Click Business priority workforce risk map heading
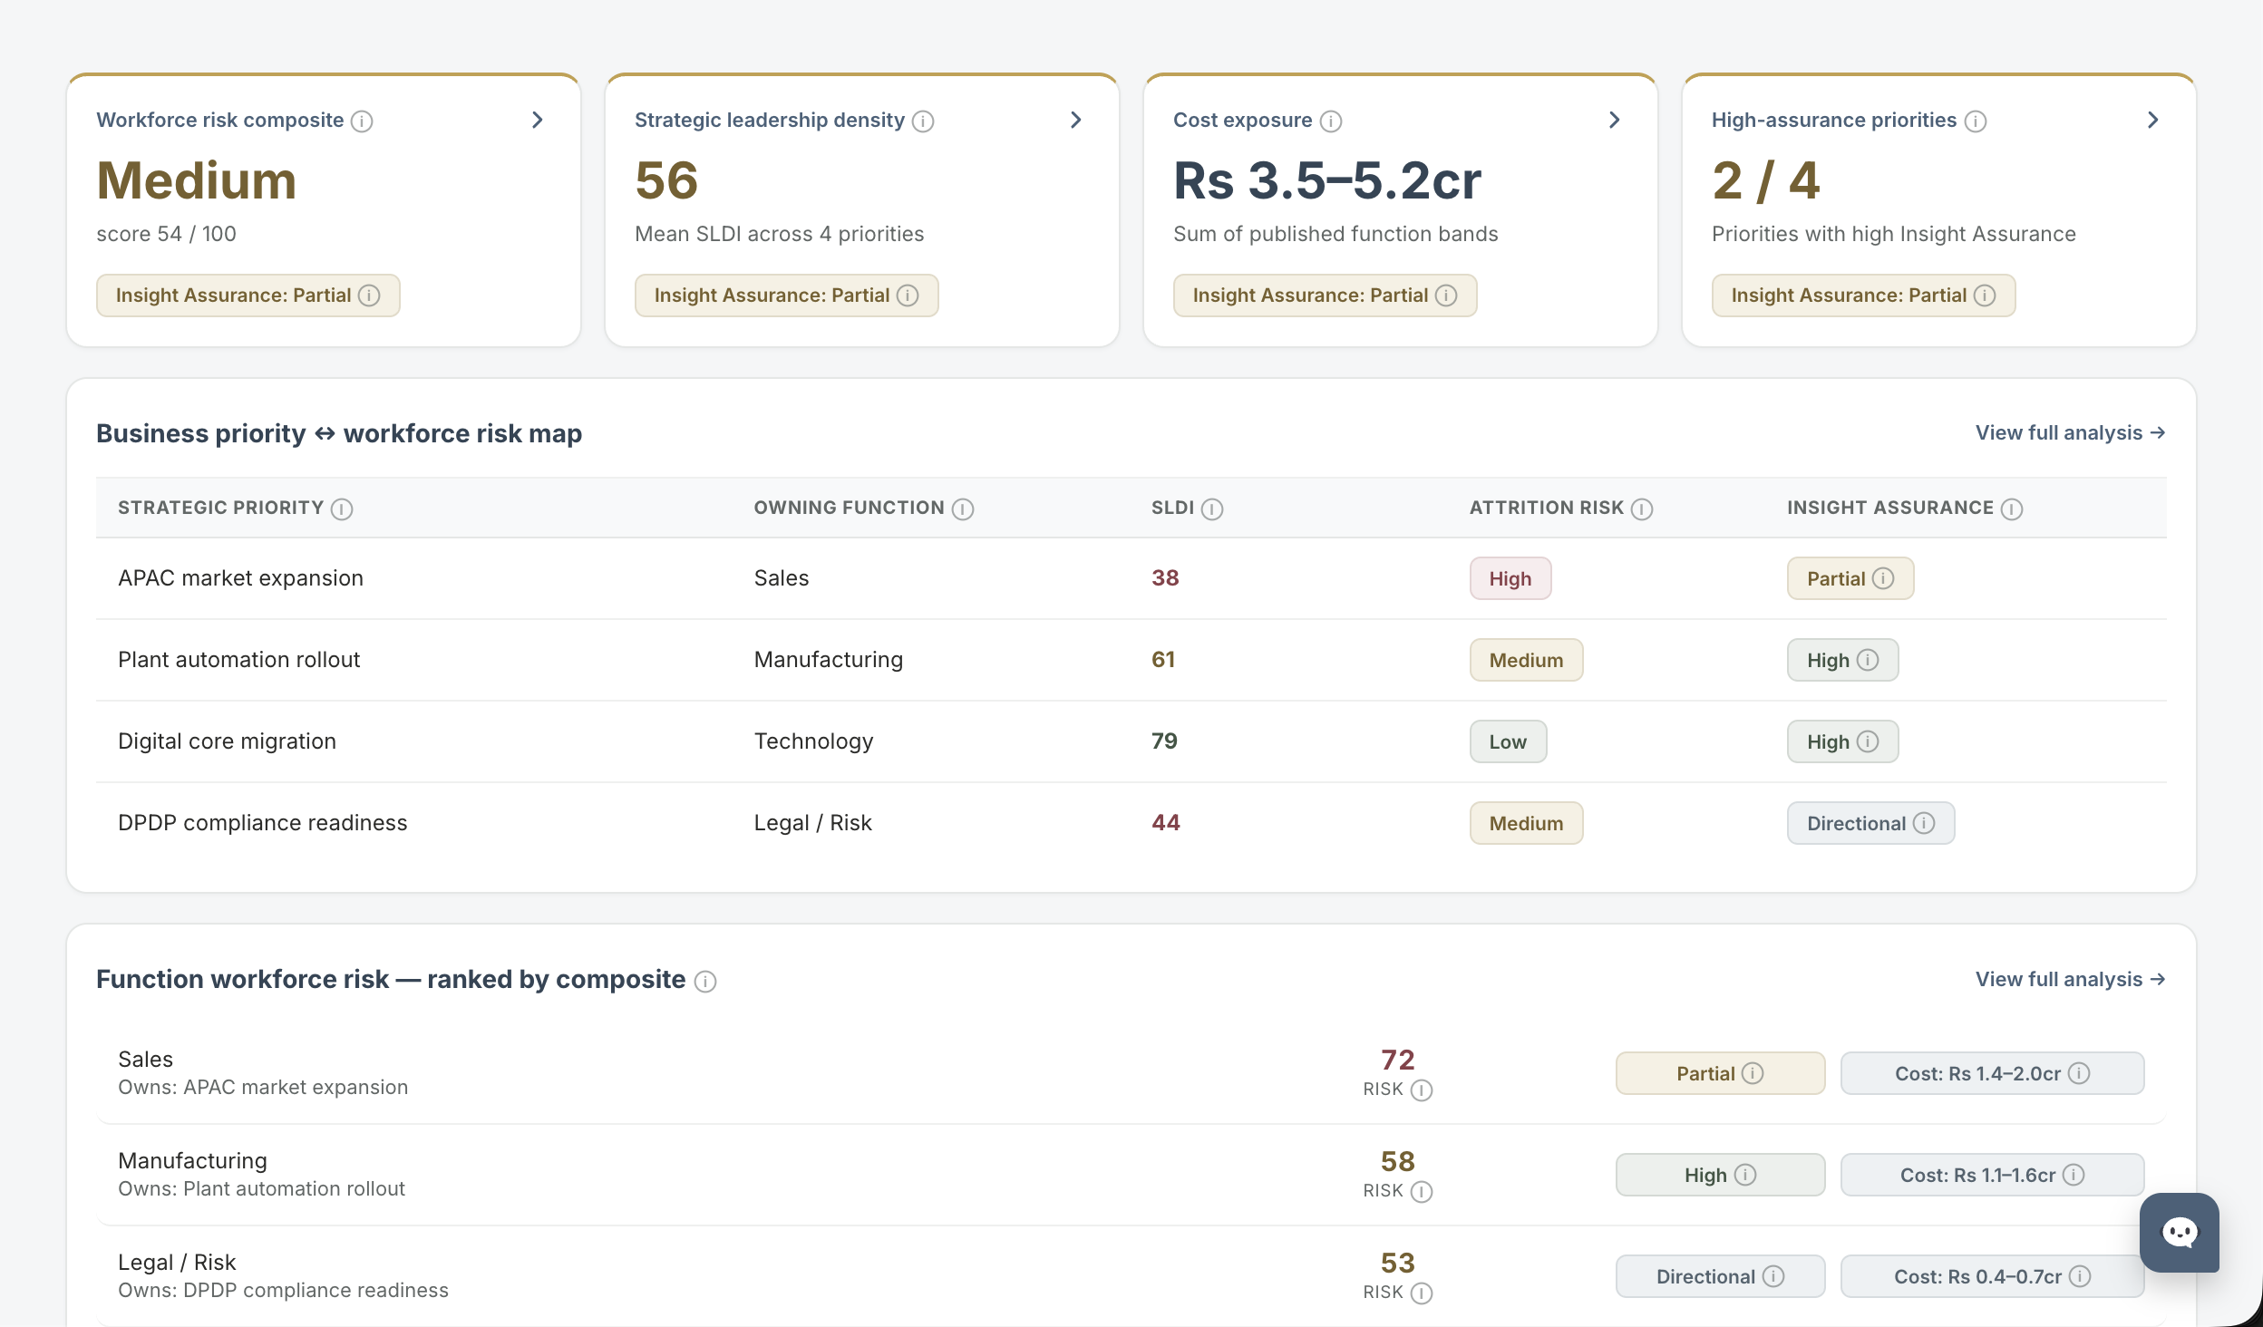 (x=339, y=433)
